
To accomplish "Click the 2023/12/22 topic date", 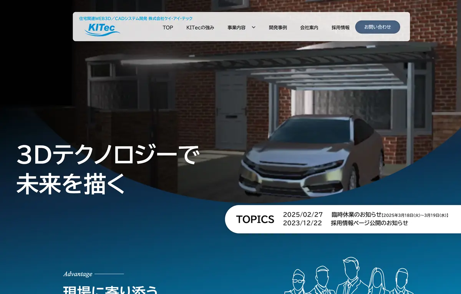I will 302,223.
